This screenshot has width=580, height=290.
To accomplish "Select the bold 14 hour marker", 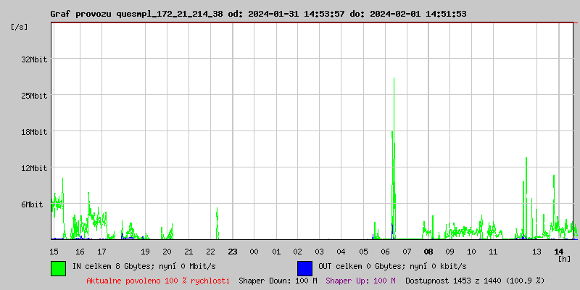I will 558,252.
